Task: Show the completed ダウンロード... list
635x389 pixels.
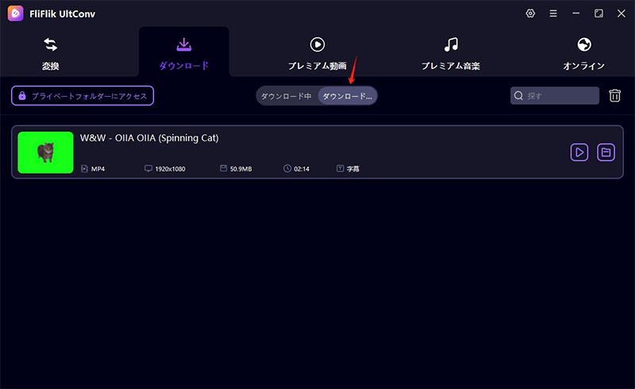Action: pos(347,96)
